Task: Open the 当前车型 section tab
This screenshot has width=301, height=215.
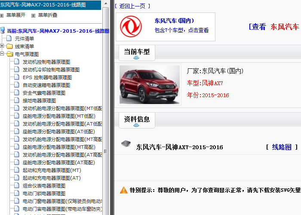Action: [137, 53]
